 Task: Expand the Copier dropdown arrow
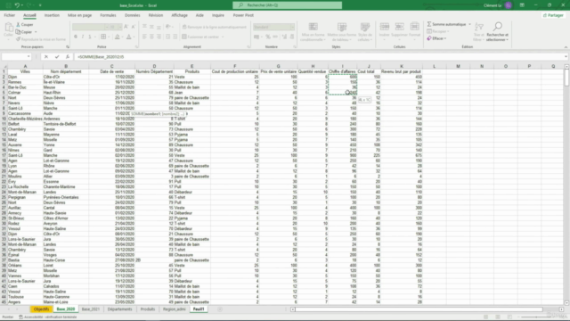click(x=36, y=32)
